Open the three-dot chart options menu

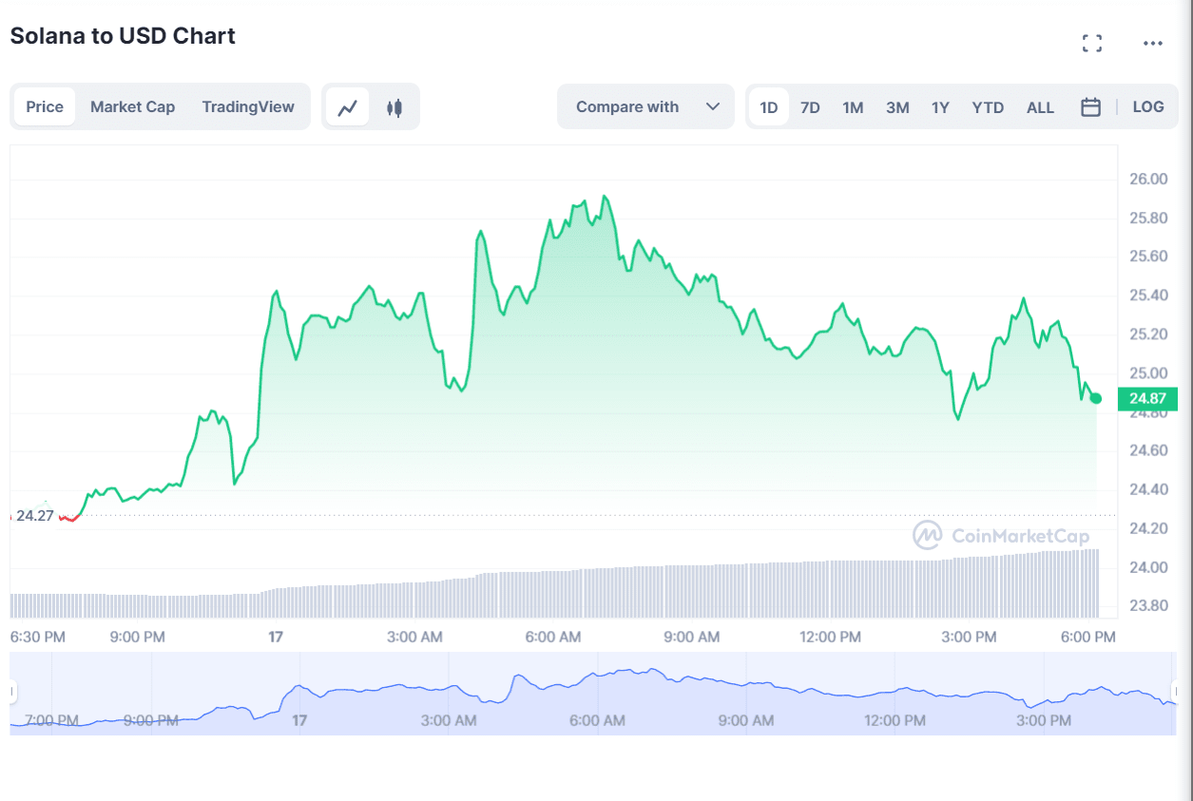pos(1152,43)
